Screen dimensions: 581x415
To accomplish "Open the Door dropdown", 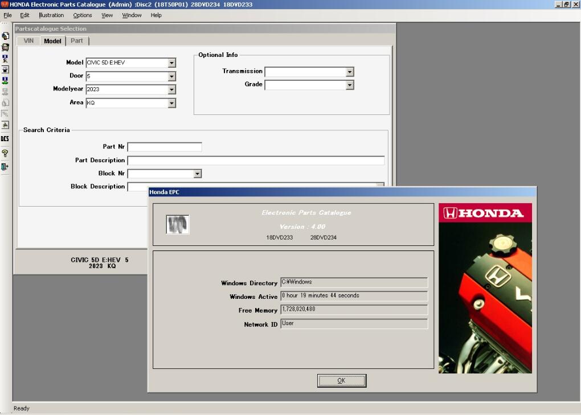I will click(171, 76).
